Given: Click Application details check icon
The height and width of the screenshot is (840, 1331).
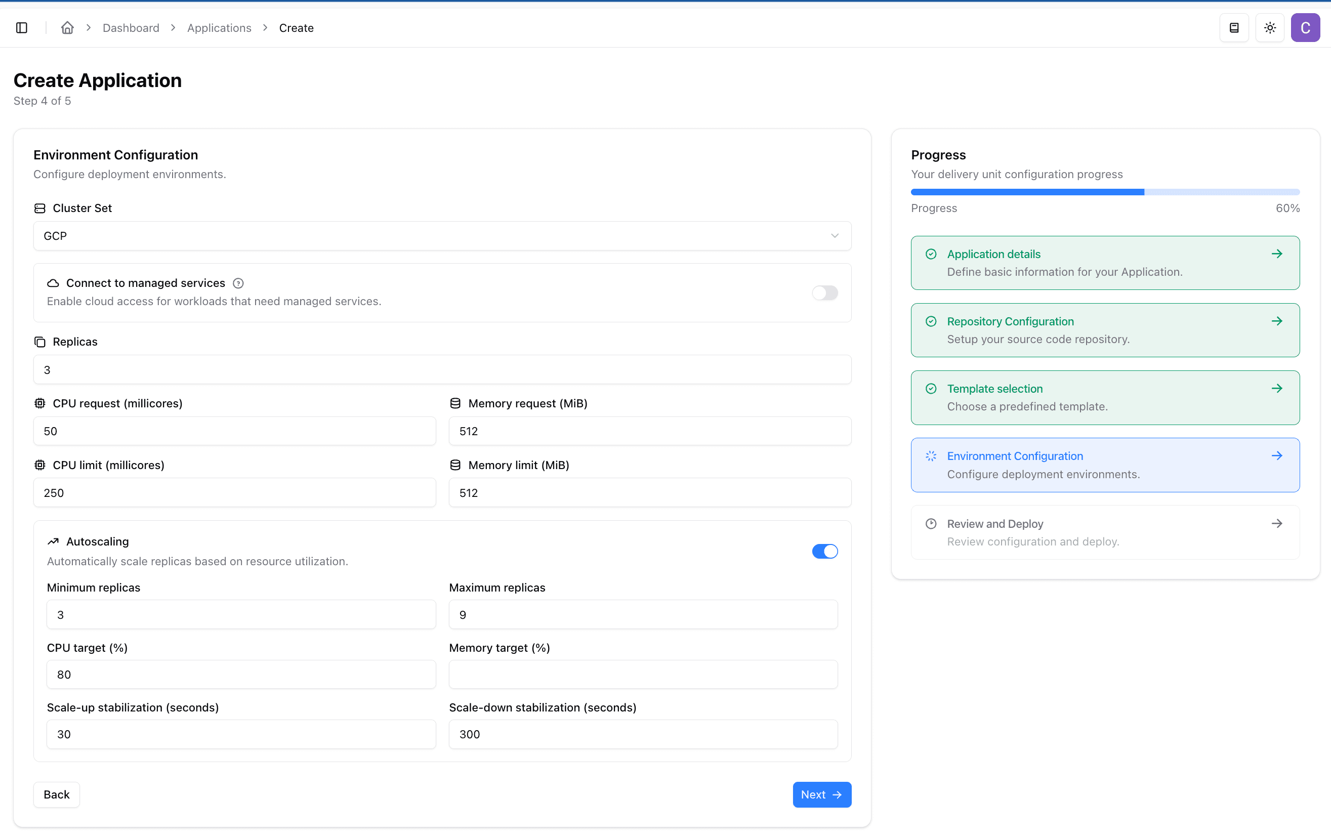Looking at the screenshot, I should 931,254.
